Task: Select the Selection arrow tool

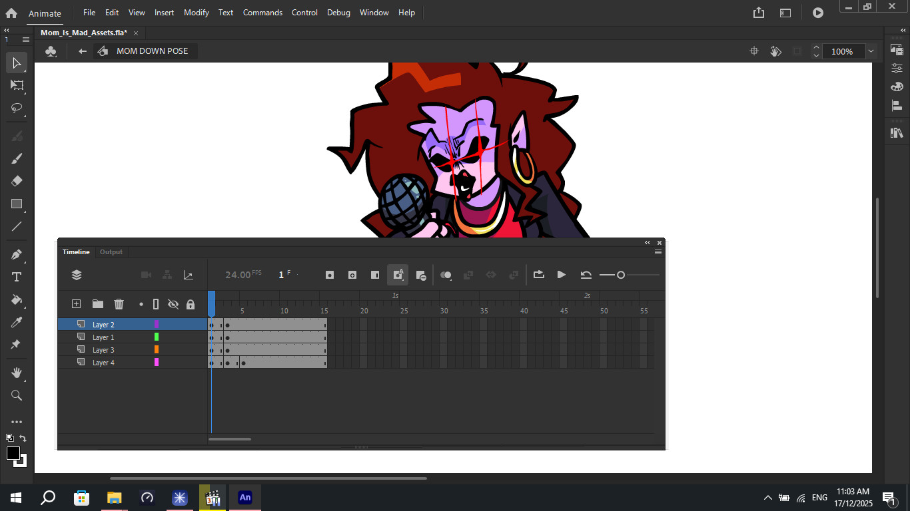Action: click(x=17, y=63)
